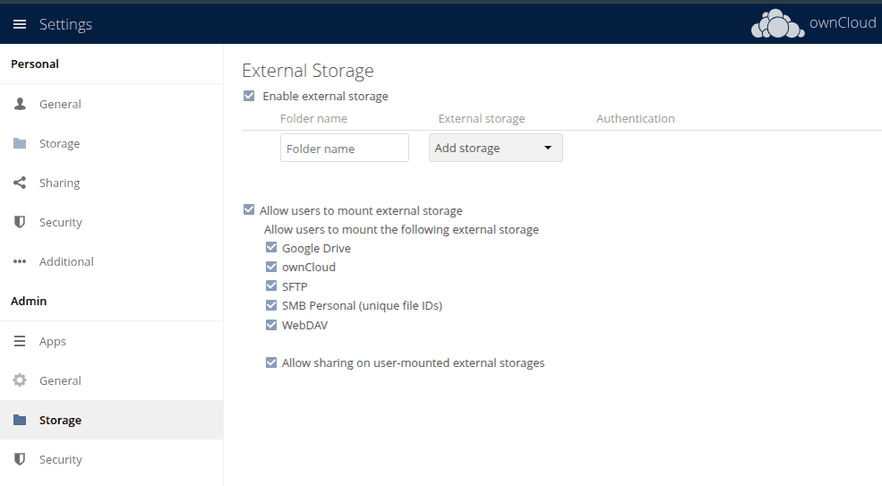Viewport: 882px width, 486px height.
Task: Toggle Allow sharing on user-mounted storages
Action: 271,362
